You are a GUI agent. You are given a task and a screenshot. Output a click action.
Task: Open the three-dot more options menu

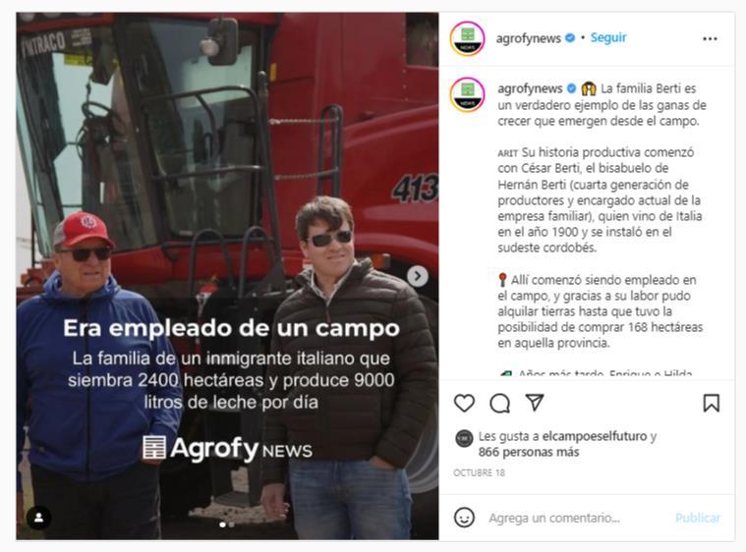coord(710,39)
